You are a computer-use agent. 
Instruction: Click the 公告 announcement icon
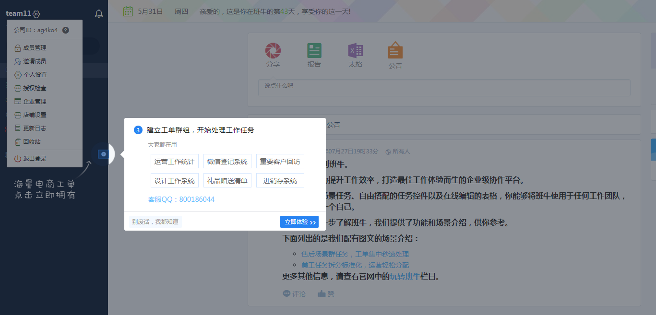[395, 51]
